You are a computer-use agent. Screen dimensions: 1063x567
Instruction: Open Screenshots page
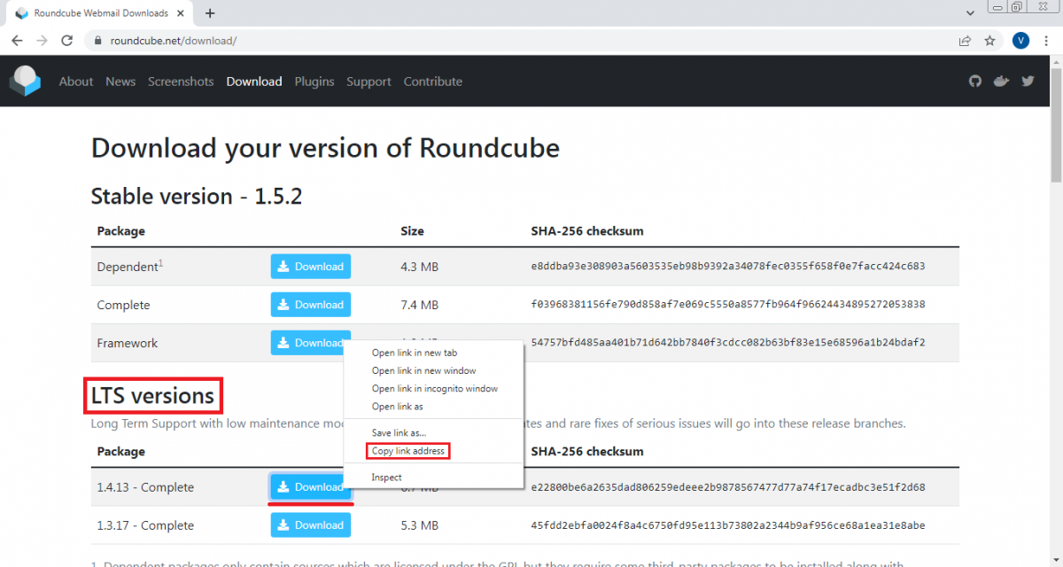click(181, 82)
